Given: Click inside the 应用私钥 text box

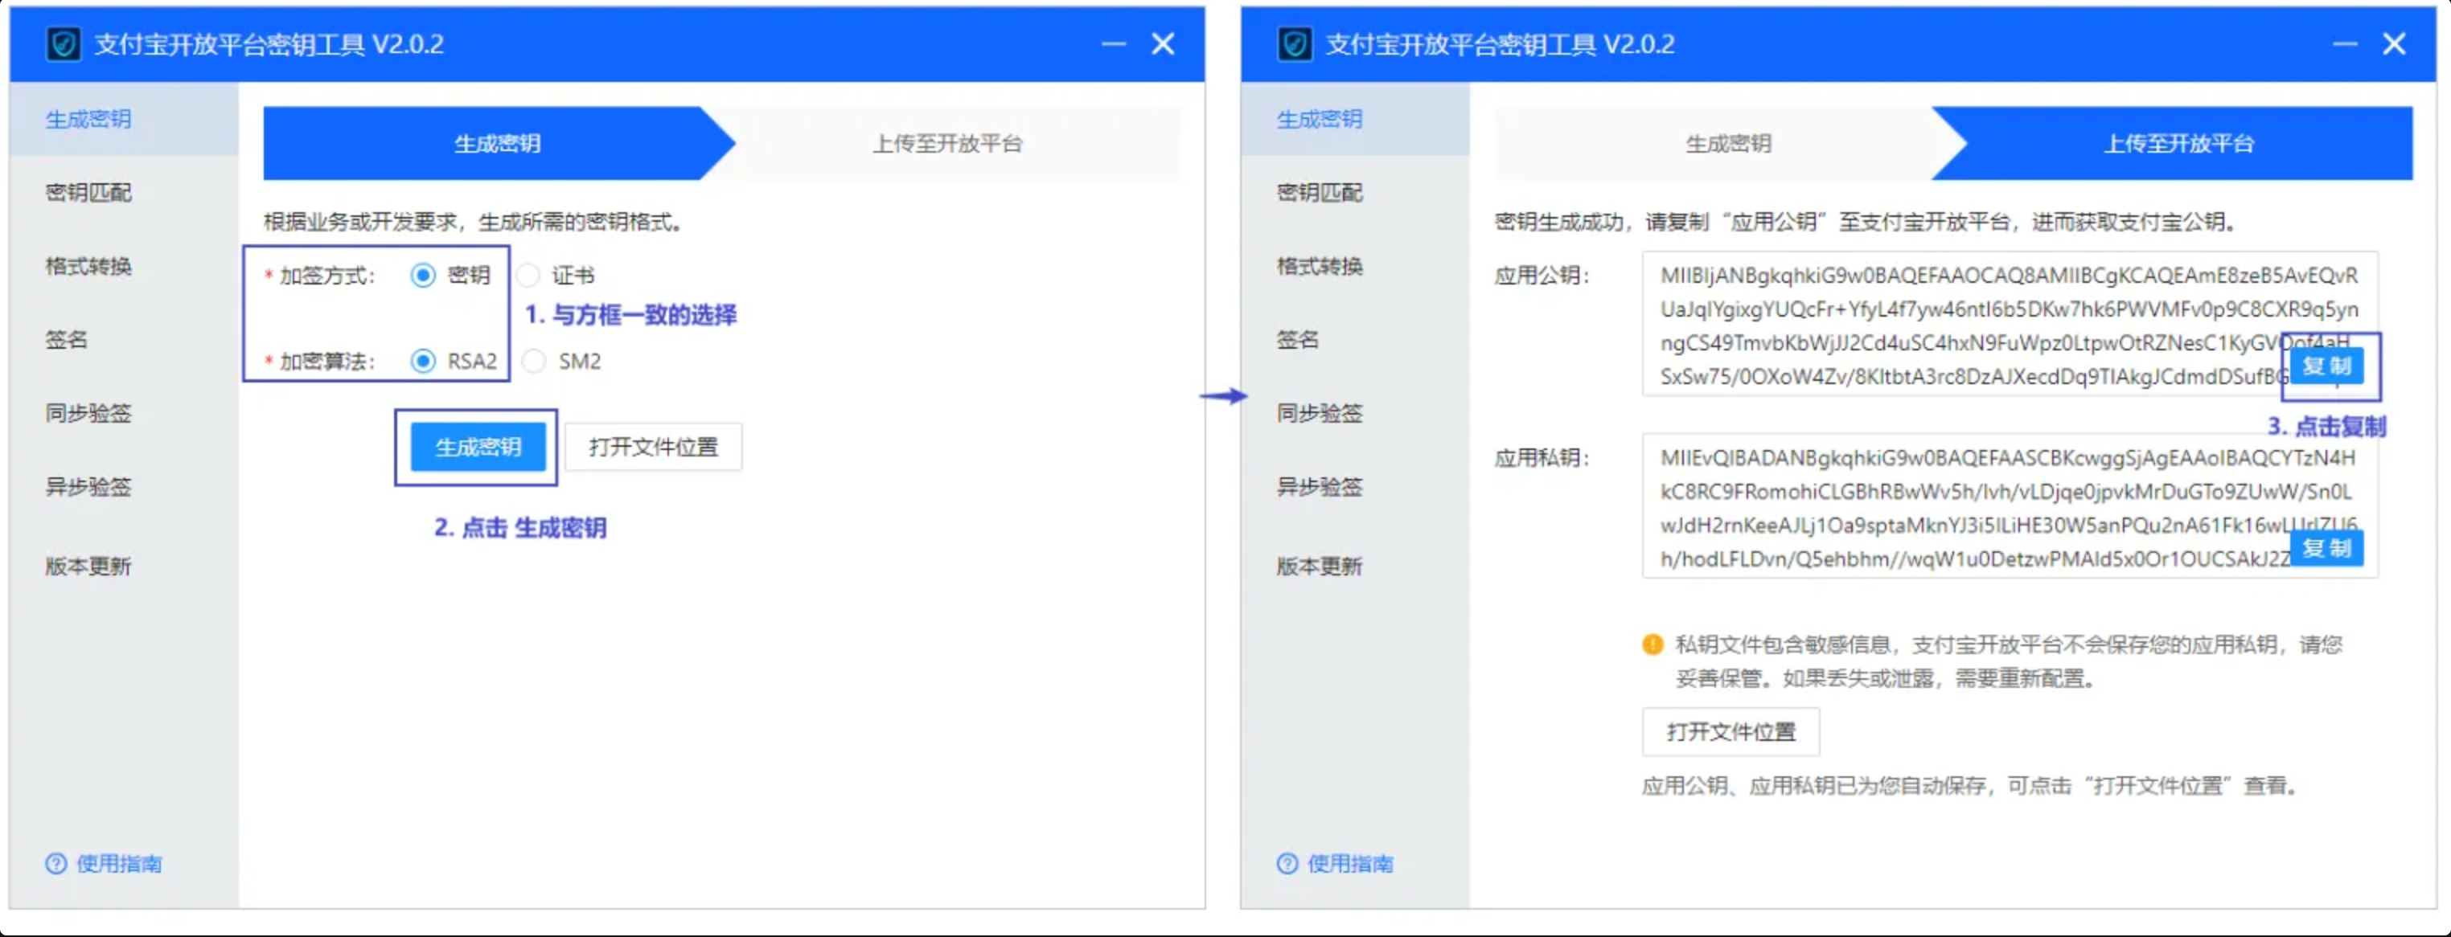Looking at the screenshot, I should click(2010, 505).
